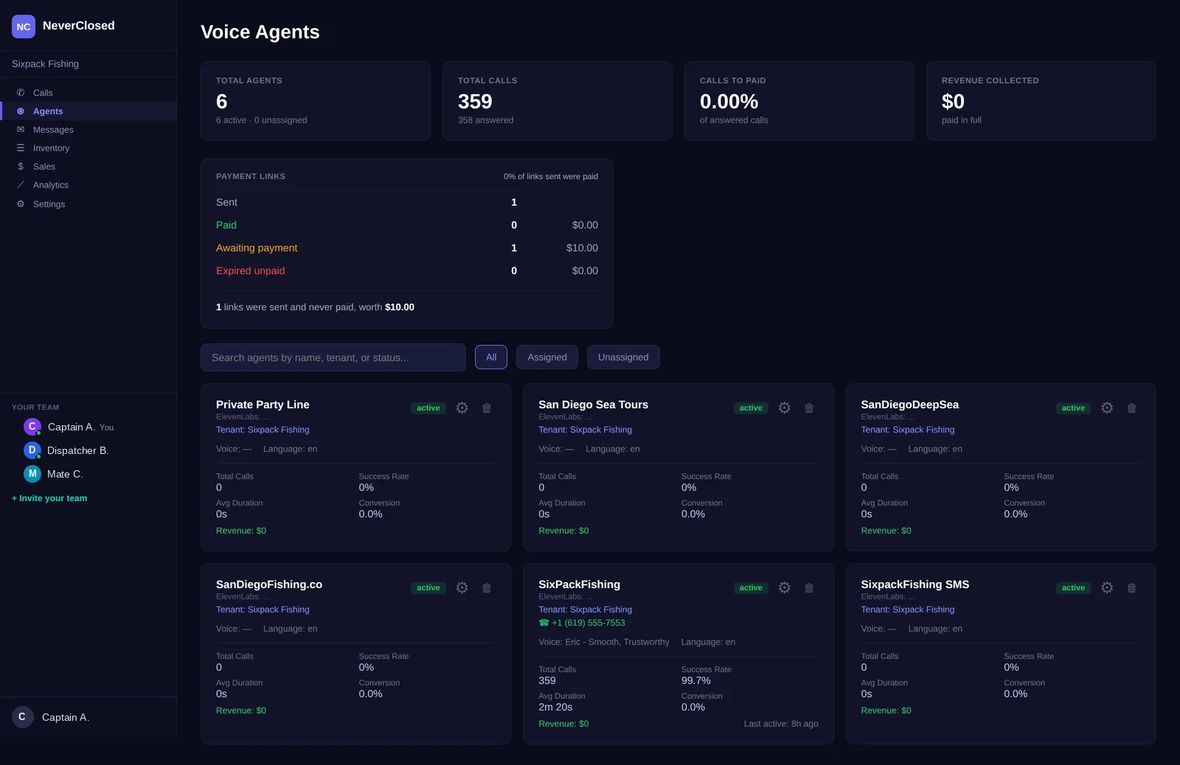This screenshot has width=1180, height=765.
Task: Open settings gear for Private Party Line
Action: coord(462,408)
